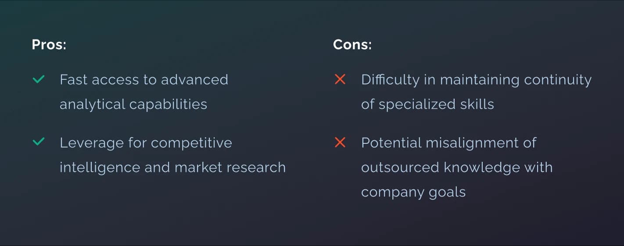Click the red X beside "Difficulty in maintaining"
The width and height of the screenshot is (624, 246).
(340, 80)
